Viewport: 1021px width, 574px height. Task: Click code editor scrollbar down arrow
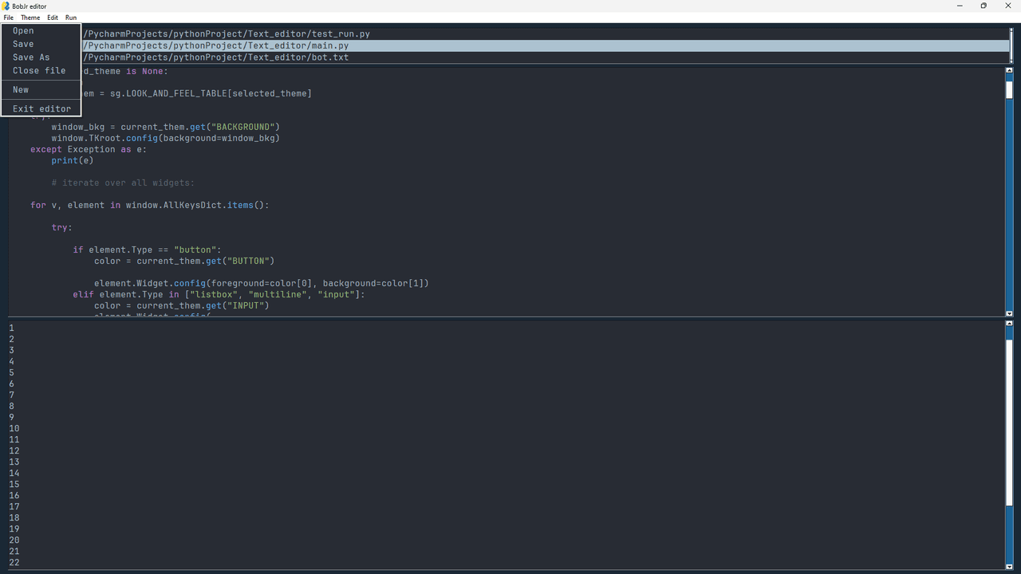(1009, 314)
